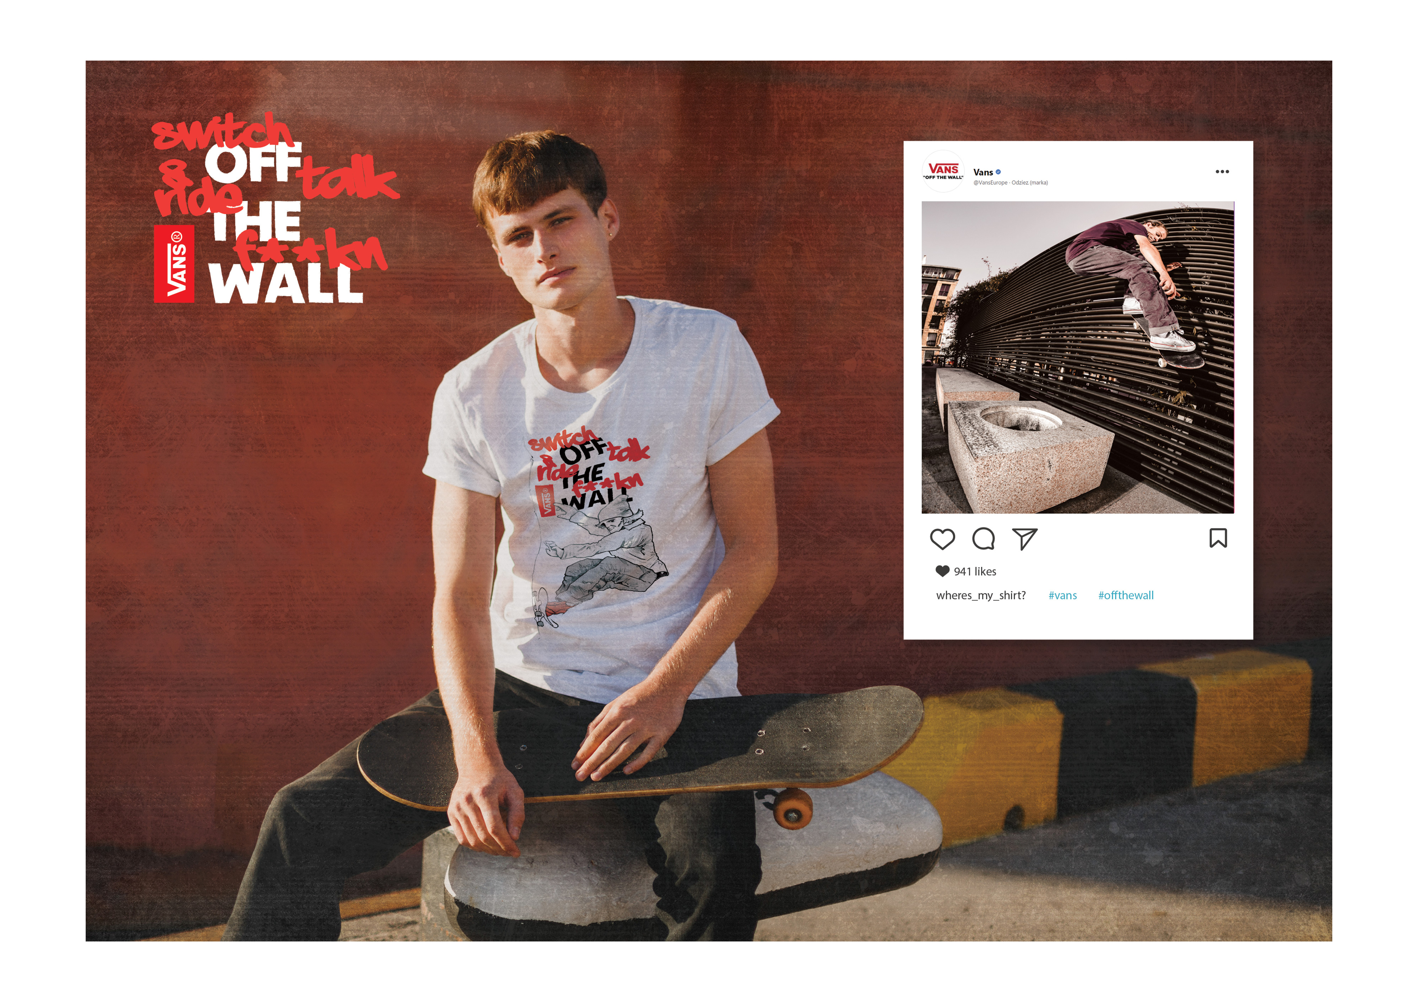Image resolution: width=1418 pixels, height=1002 pixels.
Task: Open comments via the speech bubble icon
Action: [983, 539]
